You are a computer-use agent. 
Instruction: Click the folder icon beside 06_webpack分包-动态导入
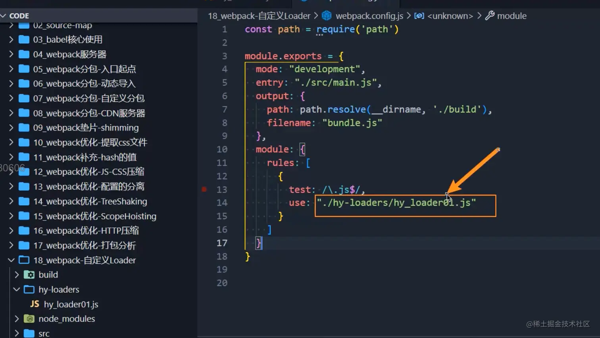[x=24, y=83]
